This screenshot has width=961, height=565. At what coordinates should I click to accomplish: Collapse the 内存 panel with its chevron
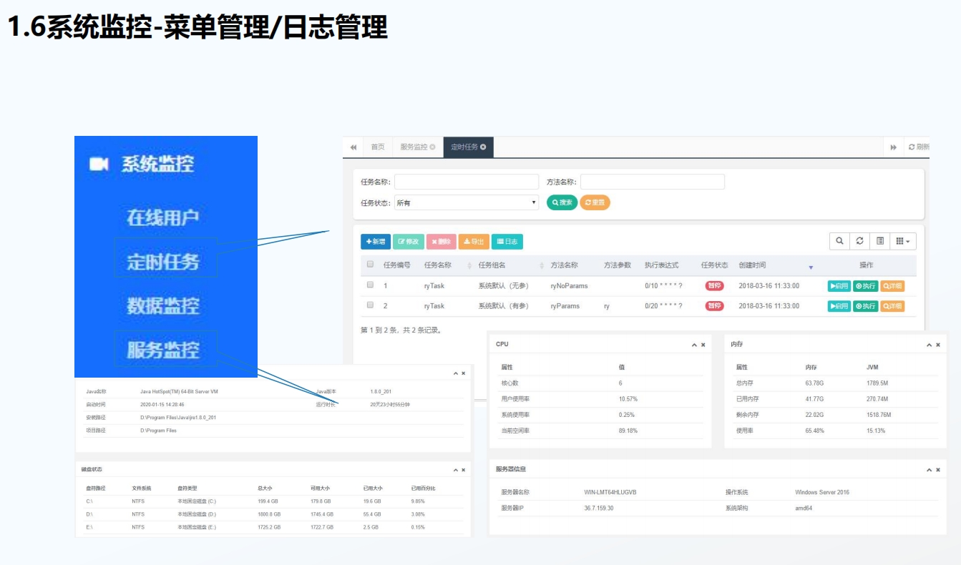[929, 345]
